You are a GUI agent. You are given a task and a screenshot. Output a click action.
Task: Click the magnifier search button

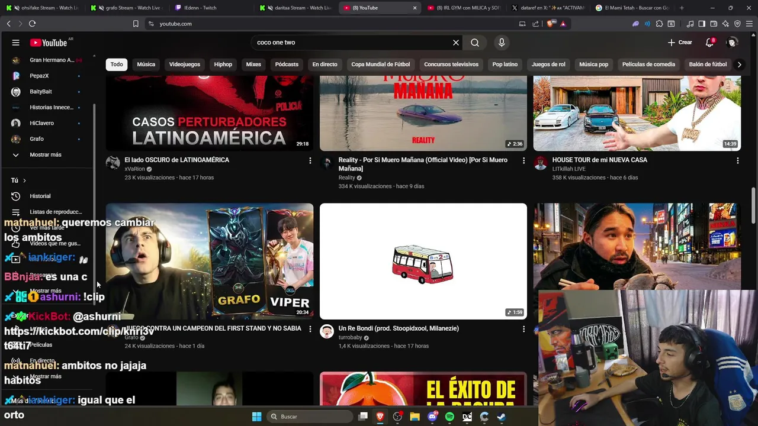(x=475, y=43)
